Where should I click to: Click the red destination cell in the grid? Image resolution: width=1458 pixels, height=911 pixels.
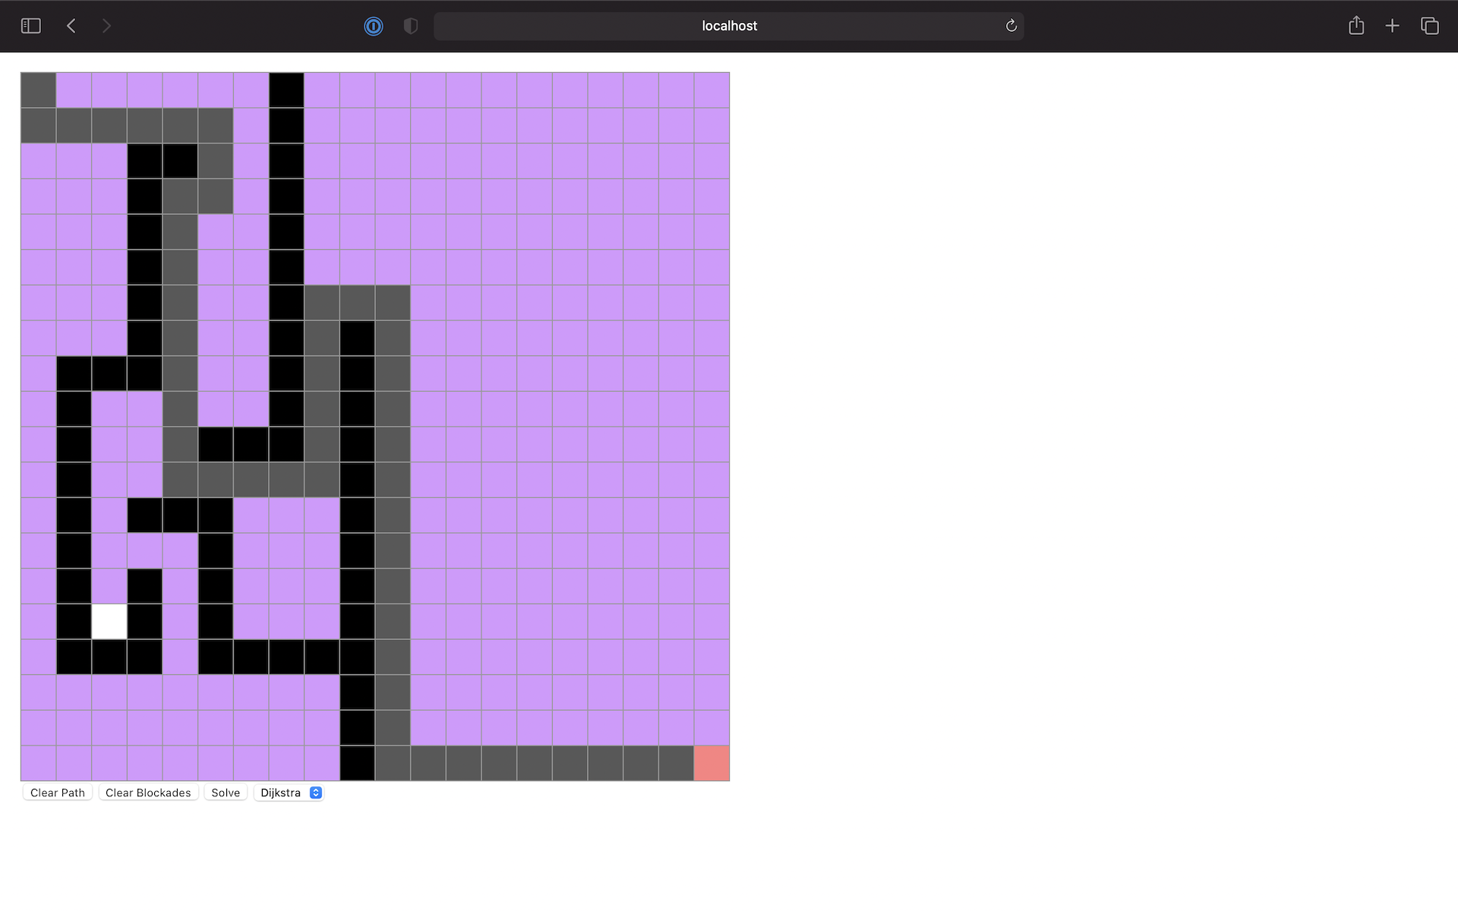pyautogui.click(x=711, y=763)
